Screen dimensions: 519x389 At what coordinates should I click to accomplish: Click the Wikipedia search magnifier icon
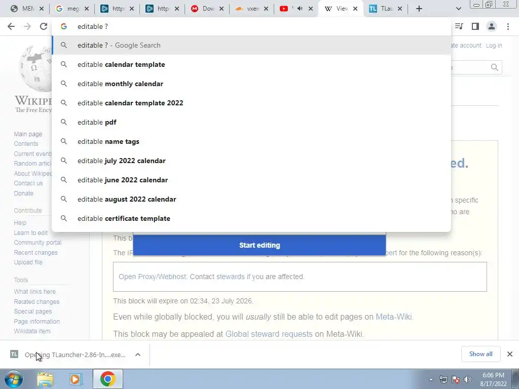click(x=495, y=67)
